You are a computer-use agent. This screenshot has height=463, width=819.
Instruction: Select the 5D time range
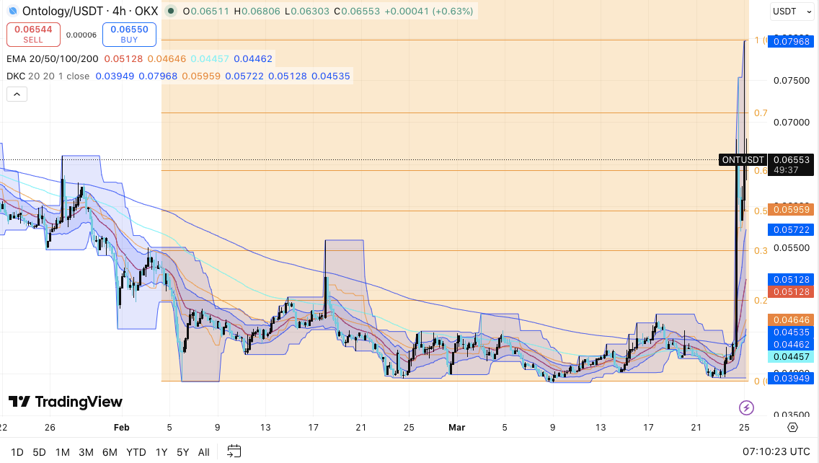coord(39,452)
